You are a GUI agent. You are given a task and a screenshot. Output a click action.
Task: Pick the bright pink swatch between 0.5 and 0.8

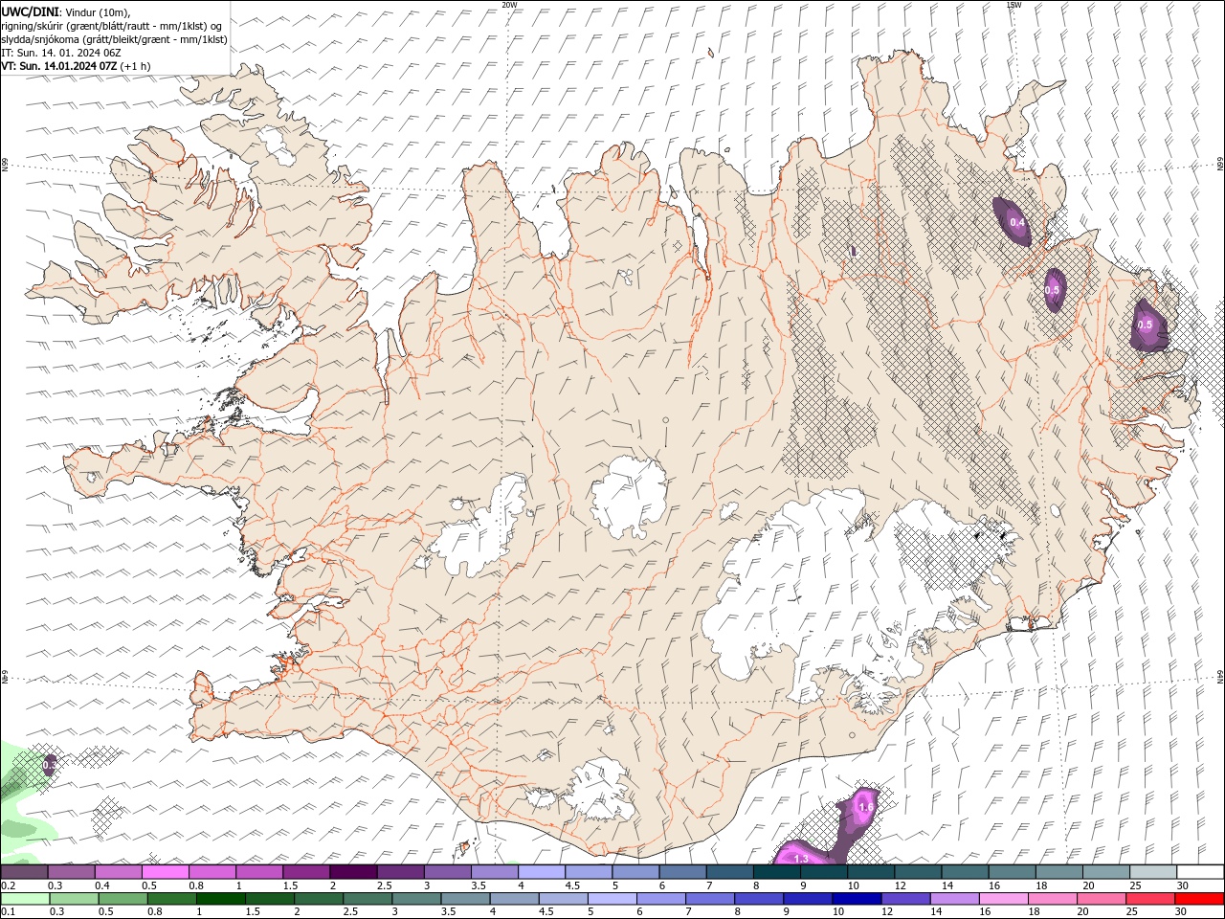165,872
